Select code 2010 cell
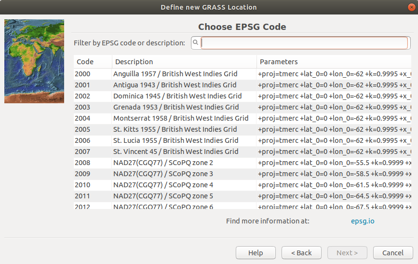This screenshot has height=264, width=418. (93, 185)
